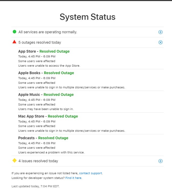Open the contact support link

90,173
